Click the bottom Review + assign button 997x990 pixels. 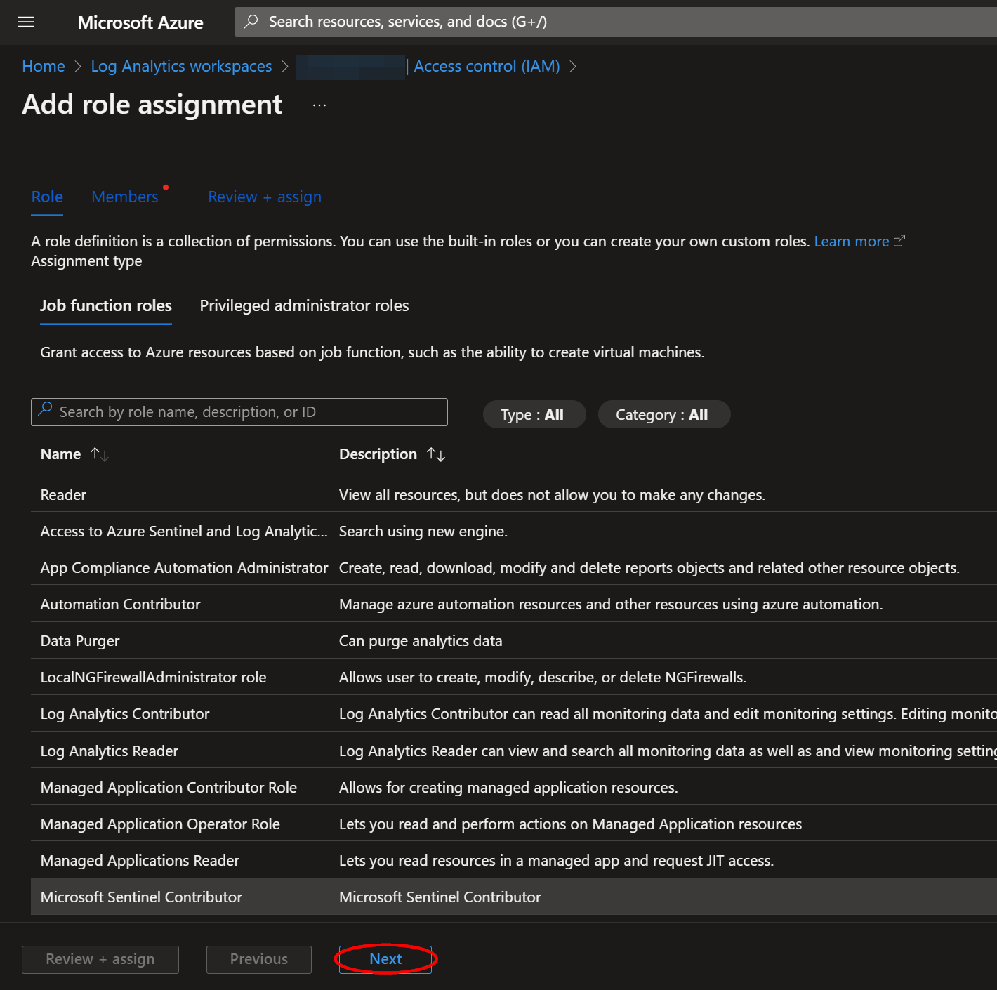pos(100,959)
